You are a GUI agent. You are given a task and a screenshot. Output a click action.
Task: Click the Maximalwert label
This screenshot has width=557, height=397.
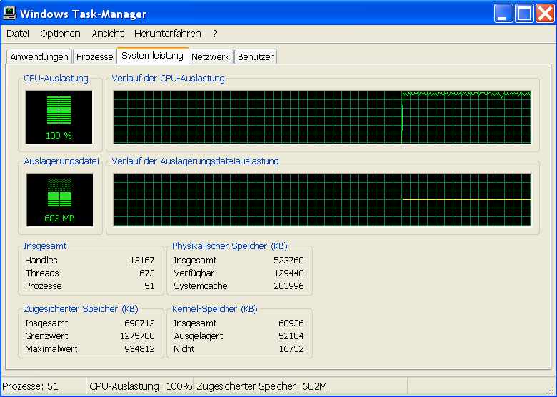(51, 348)
